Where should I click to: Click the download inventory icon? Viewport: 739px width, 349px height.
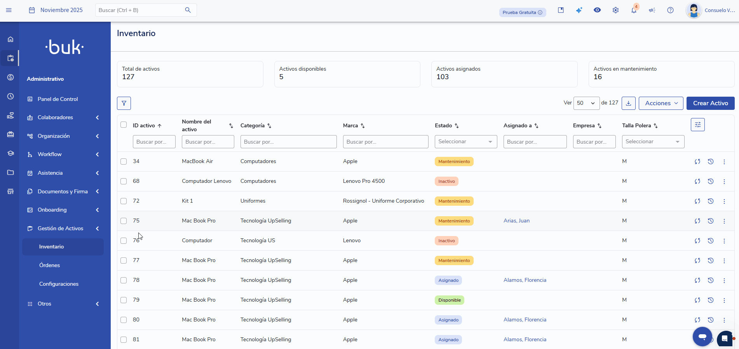[628, 103]
